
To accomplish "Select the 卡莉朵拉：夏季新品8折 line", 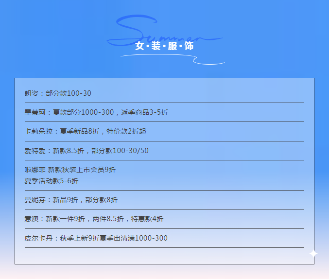I will click(85, 131).
